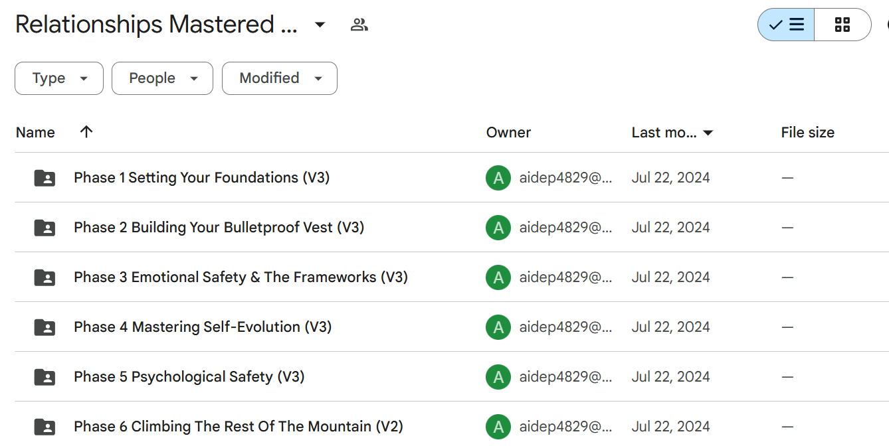Click the shared people icon beside folder title
889x448 pixels.
(359, 25)
